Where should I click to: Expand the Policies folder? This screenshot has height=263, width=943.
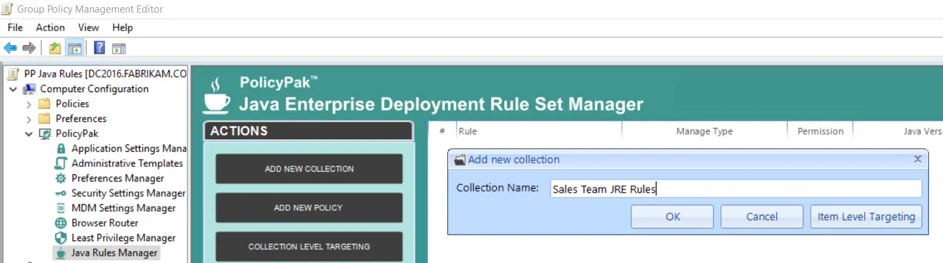click(x=29, y=104)
